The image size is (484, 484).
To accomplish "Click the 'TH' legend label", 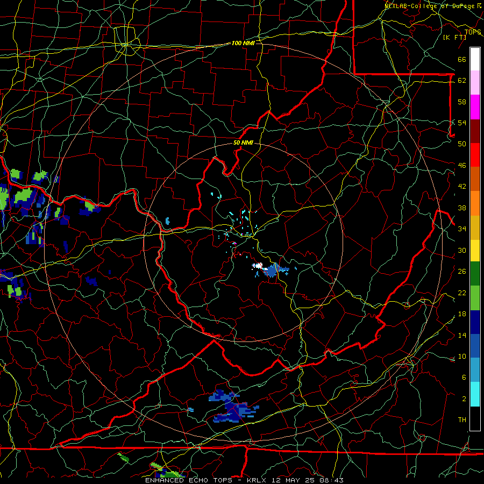I will (x=462, y=420).
